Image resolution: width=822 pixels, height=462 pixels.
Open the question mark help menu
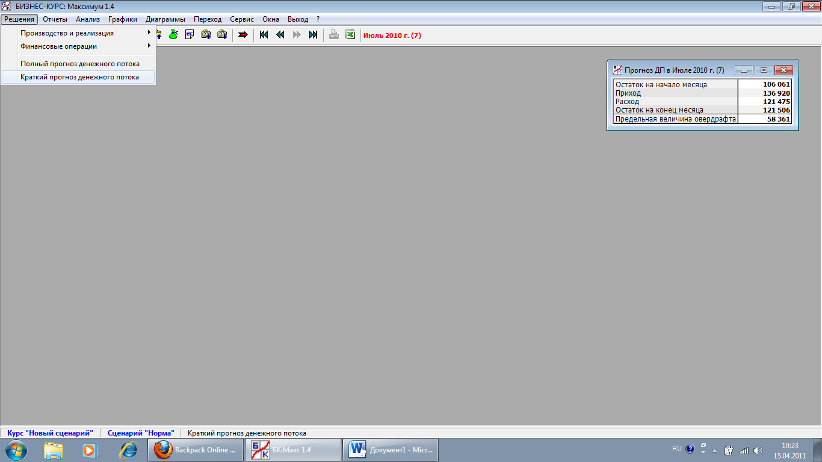point(318,19)
